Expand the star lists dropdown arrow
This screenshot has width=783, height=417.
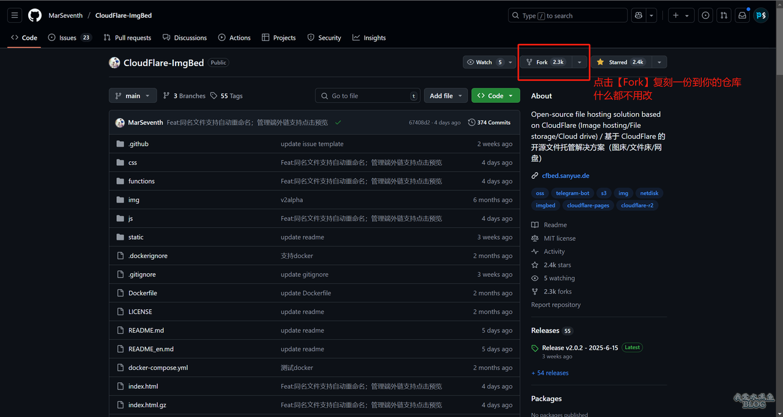(659, 62)
